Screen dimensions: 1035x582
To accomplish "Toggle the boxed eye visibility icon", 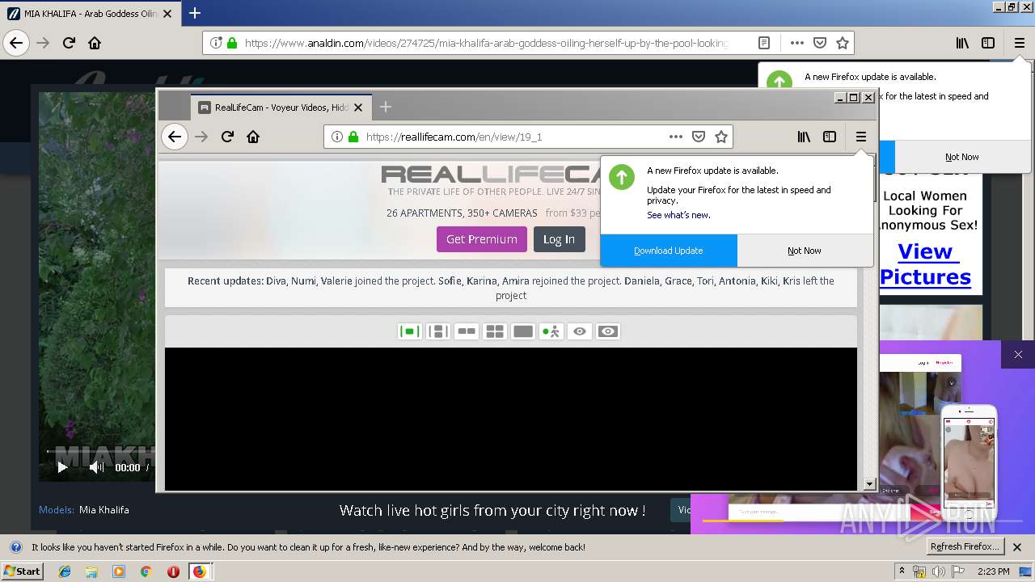I will pyautogui.click(x=608, y=331).
